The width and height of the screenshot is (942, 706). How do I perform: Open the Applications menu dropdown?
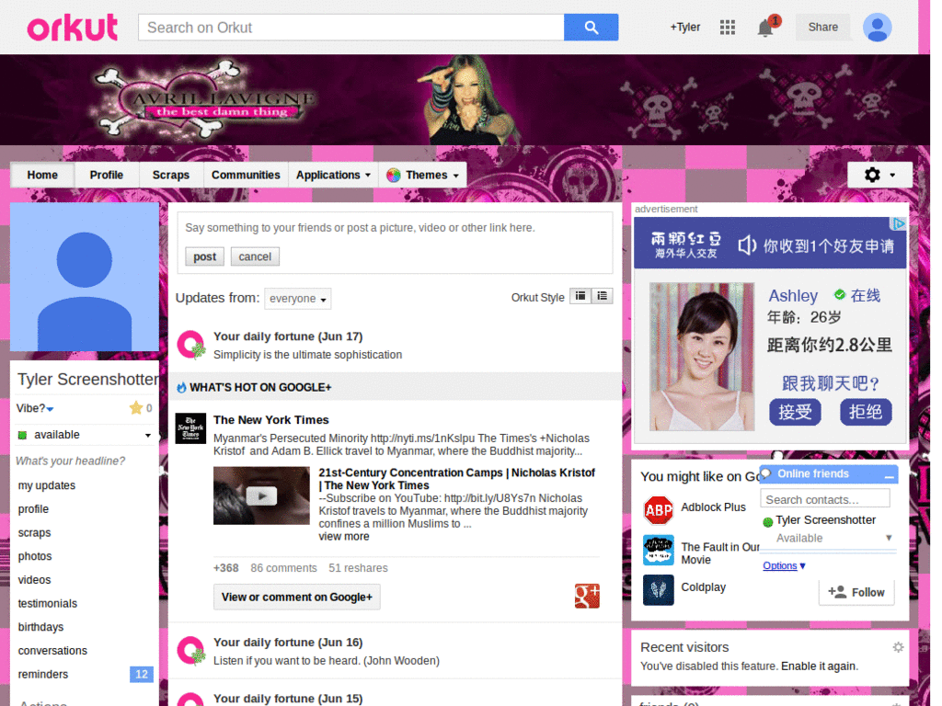point(333,176)
